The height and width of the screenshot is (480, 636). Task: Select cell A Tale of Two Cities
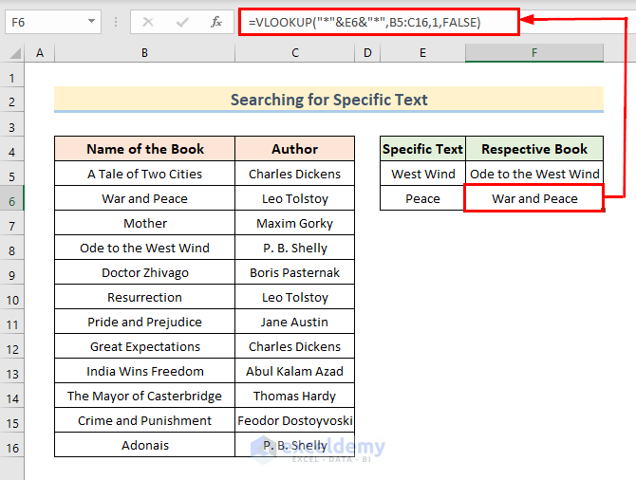coord(145,174)
